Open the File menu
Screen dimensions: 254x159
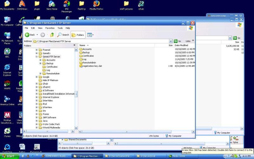point(26,28)
